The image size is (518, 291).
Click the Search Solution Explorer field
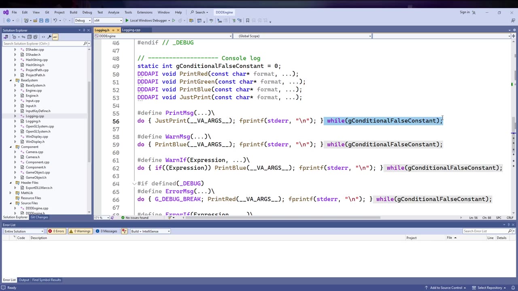click(x=42, y=43)
